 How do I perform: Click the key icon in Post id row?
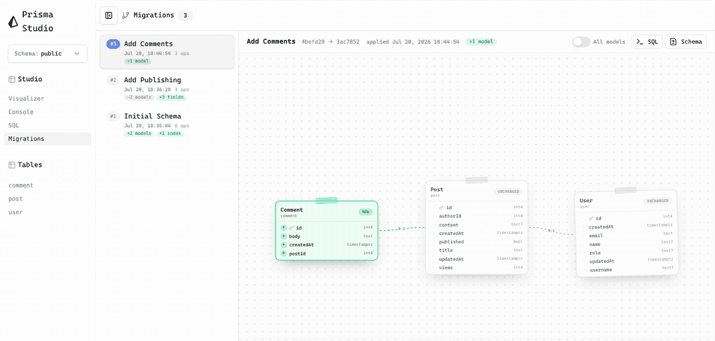pyautogui.click(x=442, y=208)
